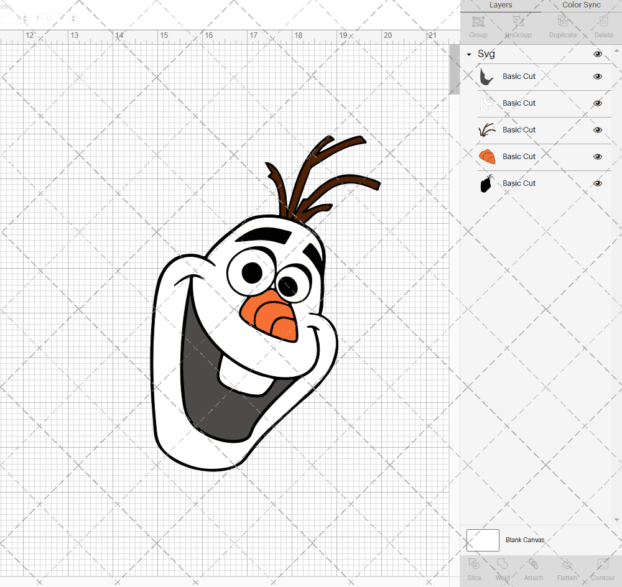
Task: Collapse the Svg layer group arrow
Action: pyautogui.click(x=469, y=54)
